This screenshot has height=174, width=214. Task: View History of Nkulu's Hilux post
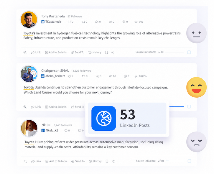pos(95,161)
